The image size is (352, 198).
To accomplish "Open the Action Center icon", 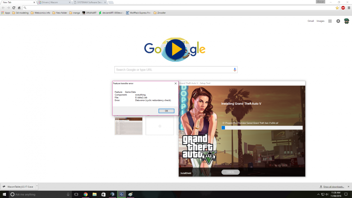I will (346, 194).
